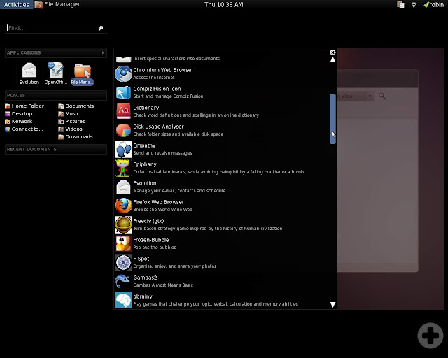Click 'Send and receive messages' description
The width and height of the screenshot is (448, 358).
(x=162, y=153)
